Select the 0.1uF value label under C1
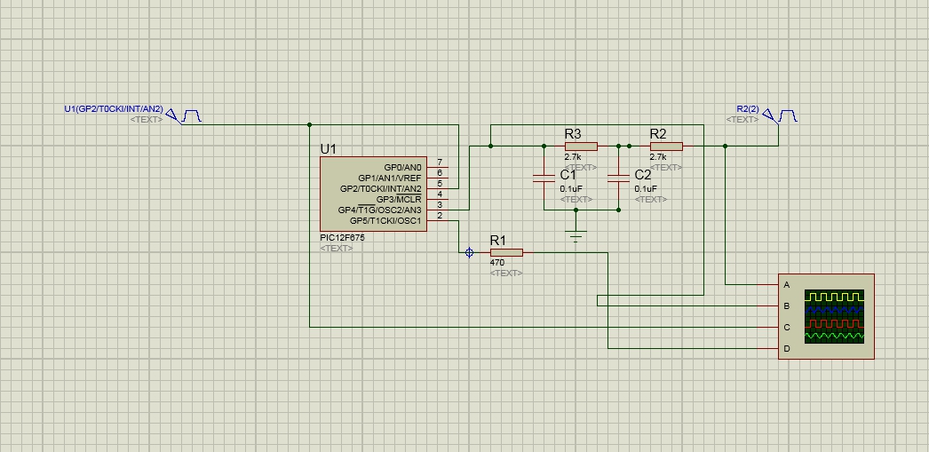This screenshot has width=929, height=452. (x=571, y=188)
